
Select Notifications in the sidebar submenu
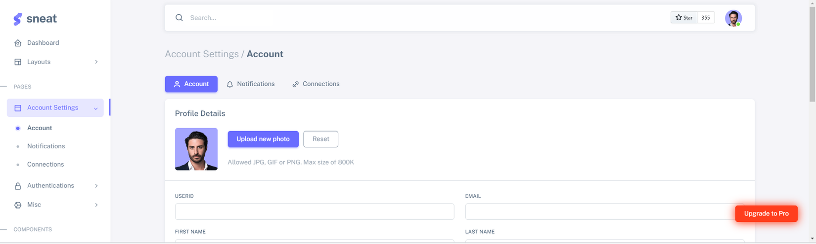[x=46, y=146]
